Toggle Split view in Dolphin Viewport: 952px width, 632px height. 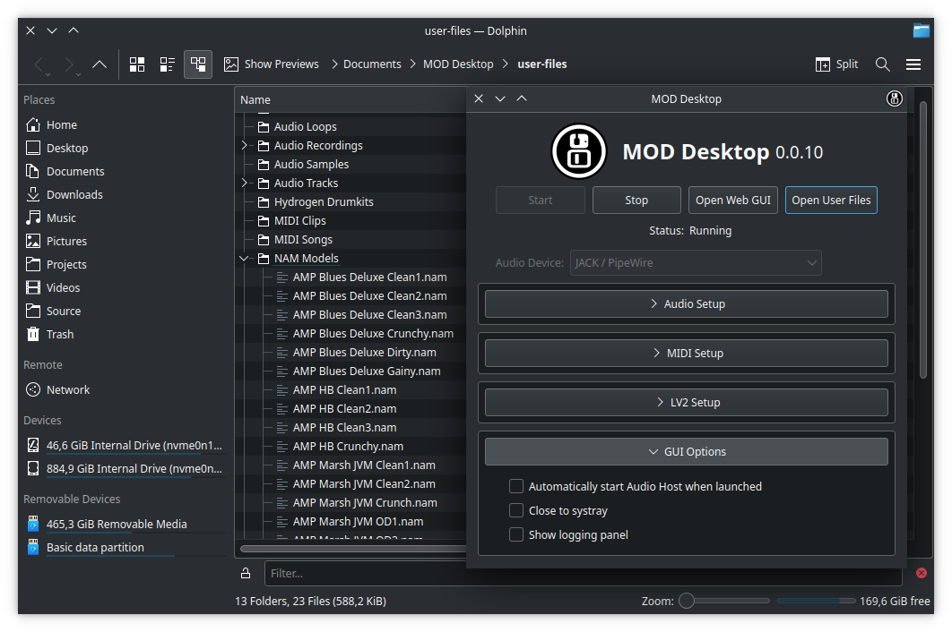tap(836, 64)
